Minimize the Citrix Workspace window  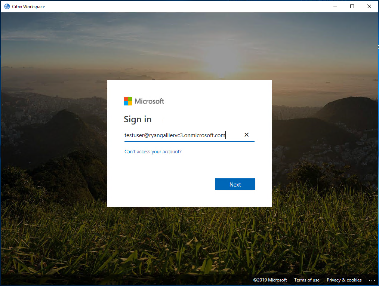[335, 6]
